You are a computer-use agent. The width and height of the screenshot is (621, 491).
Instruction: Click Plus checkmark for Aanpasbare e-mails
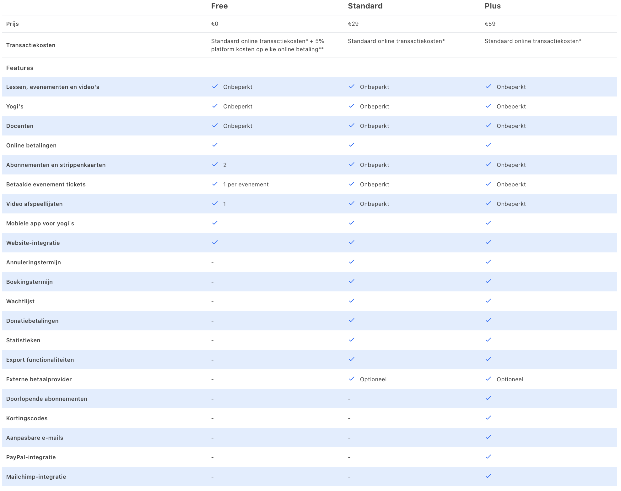[x=488, y=437]
